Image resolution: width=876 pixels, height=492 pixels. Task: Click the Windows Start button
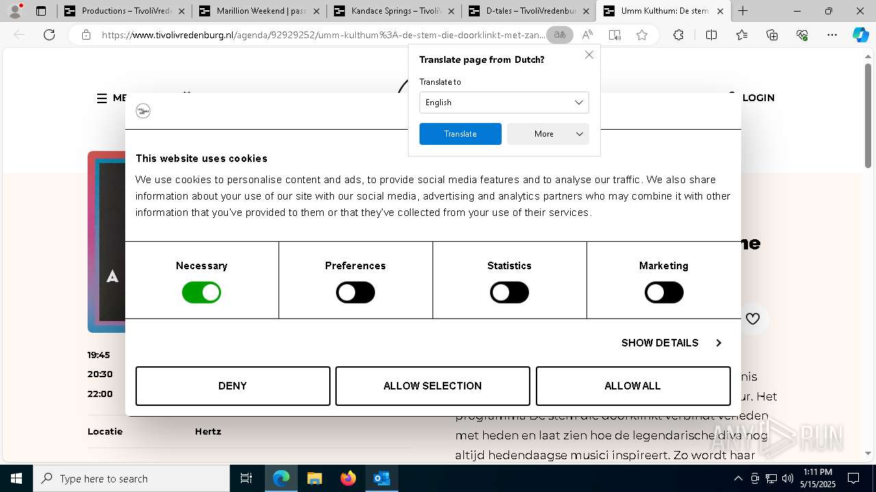(x=16, y=478)
